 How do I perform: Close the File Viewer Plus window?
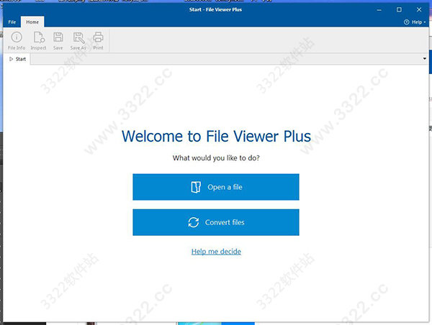(x=419, y=9)
